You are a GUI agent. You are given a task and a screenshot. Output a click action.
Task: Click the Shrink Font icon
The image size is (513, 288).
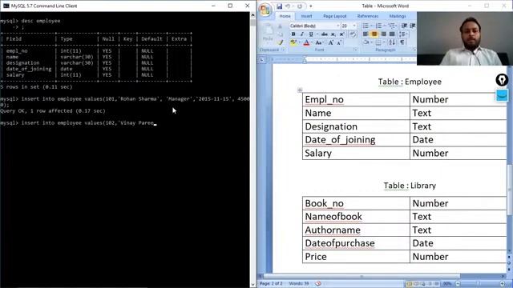click(339, 42)
